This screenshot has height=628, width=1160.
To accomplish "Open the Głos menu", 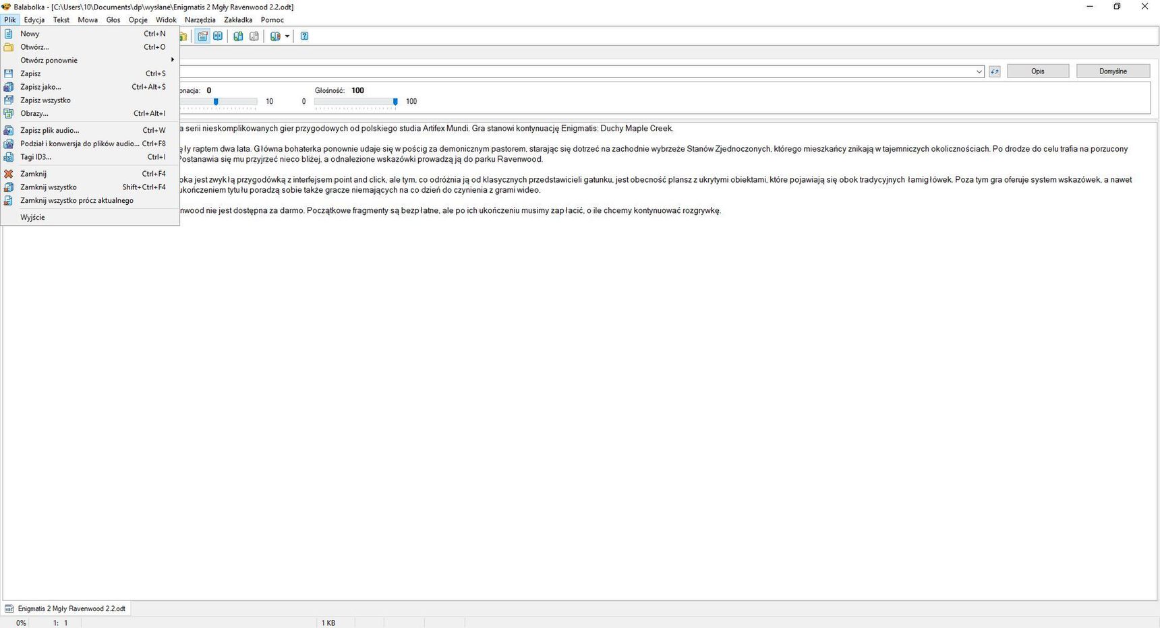I will pos(113,20).
